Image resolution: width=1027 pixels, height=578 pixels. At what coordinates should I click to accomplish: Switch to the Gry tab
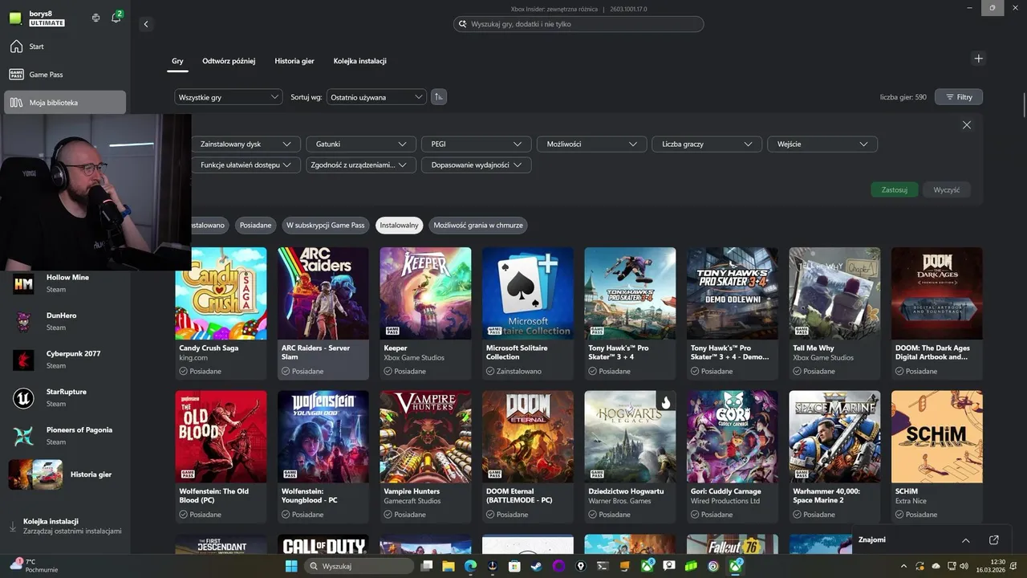click(177, 61)
